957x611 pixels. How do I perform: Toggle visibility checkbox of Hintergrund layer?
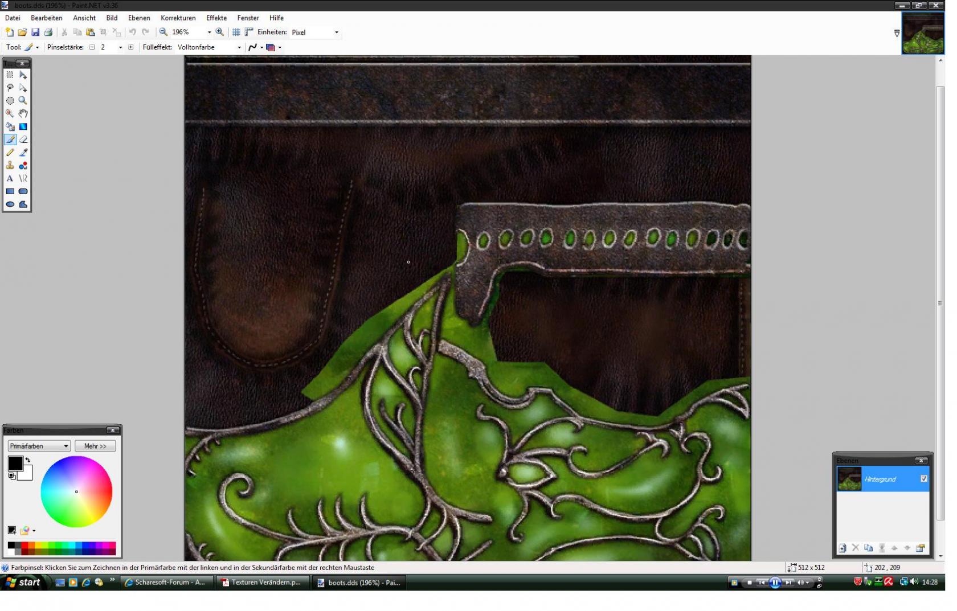click(923, 479)
